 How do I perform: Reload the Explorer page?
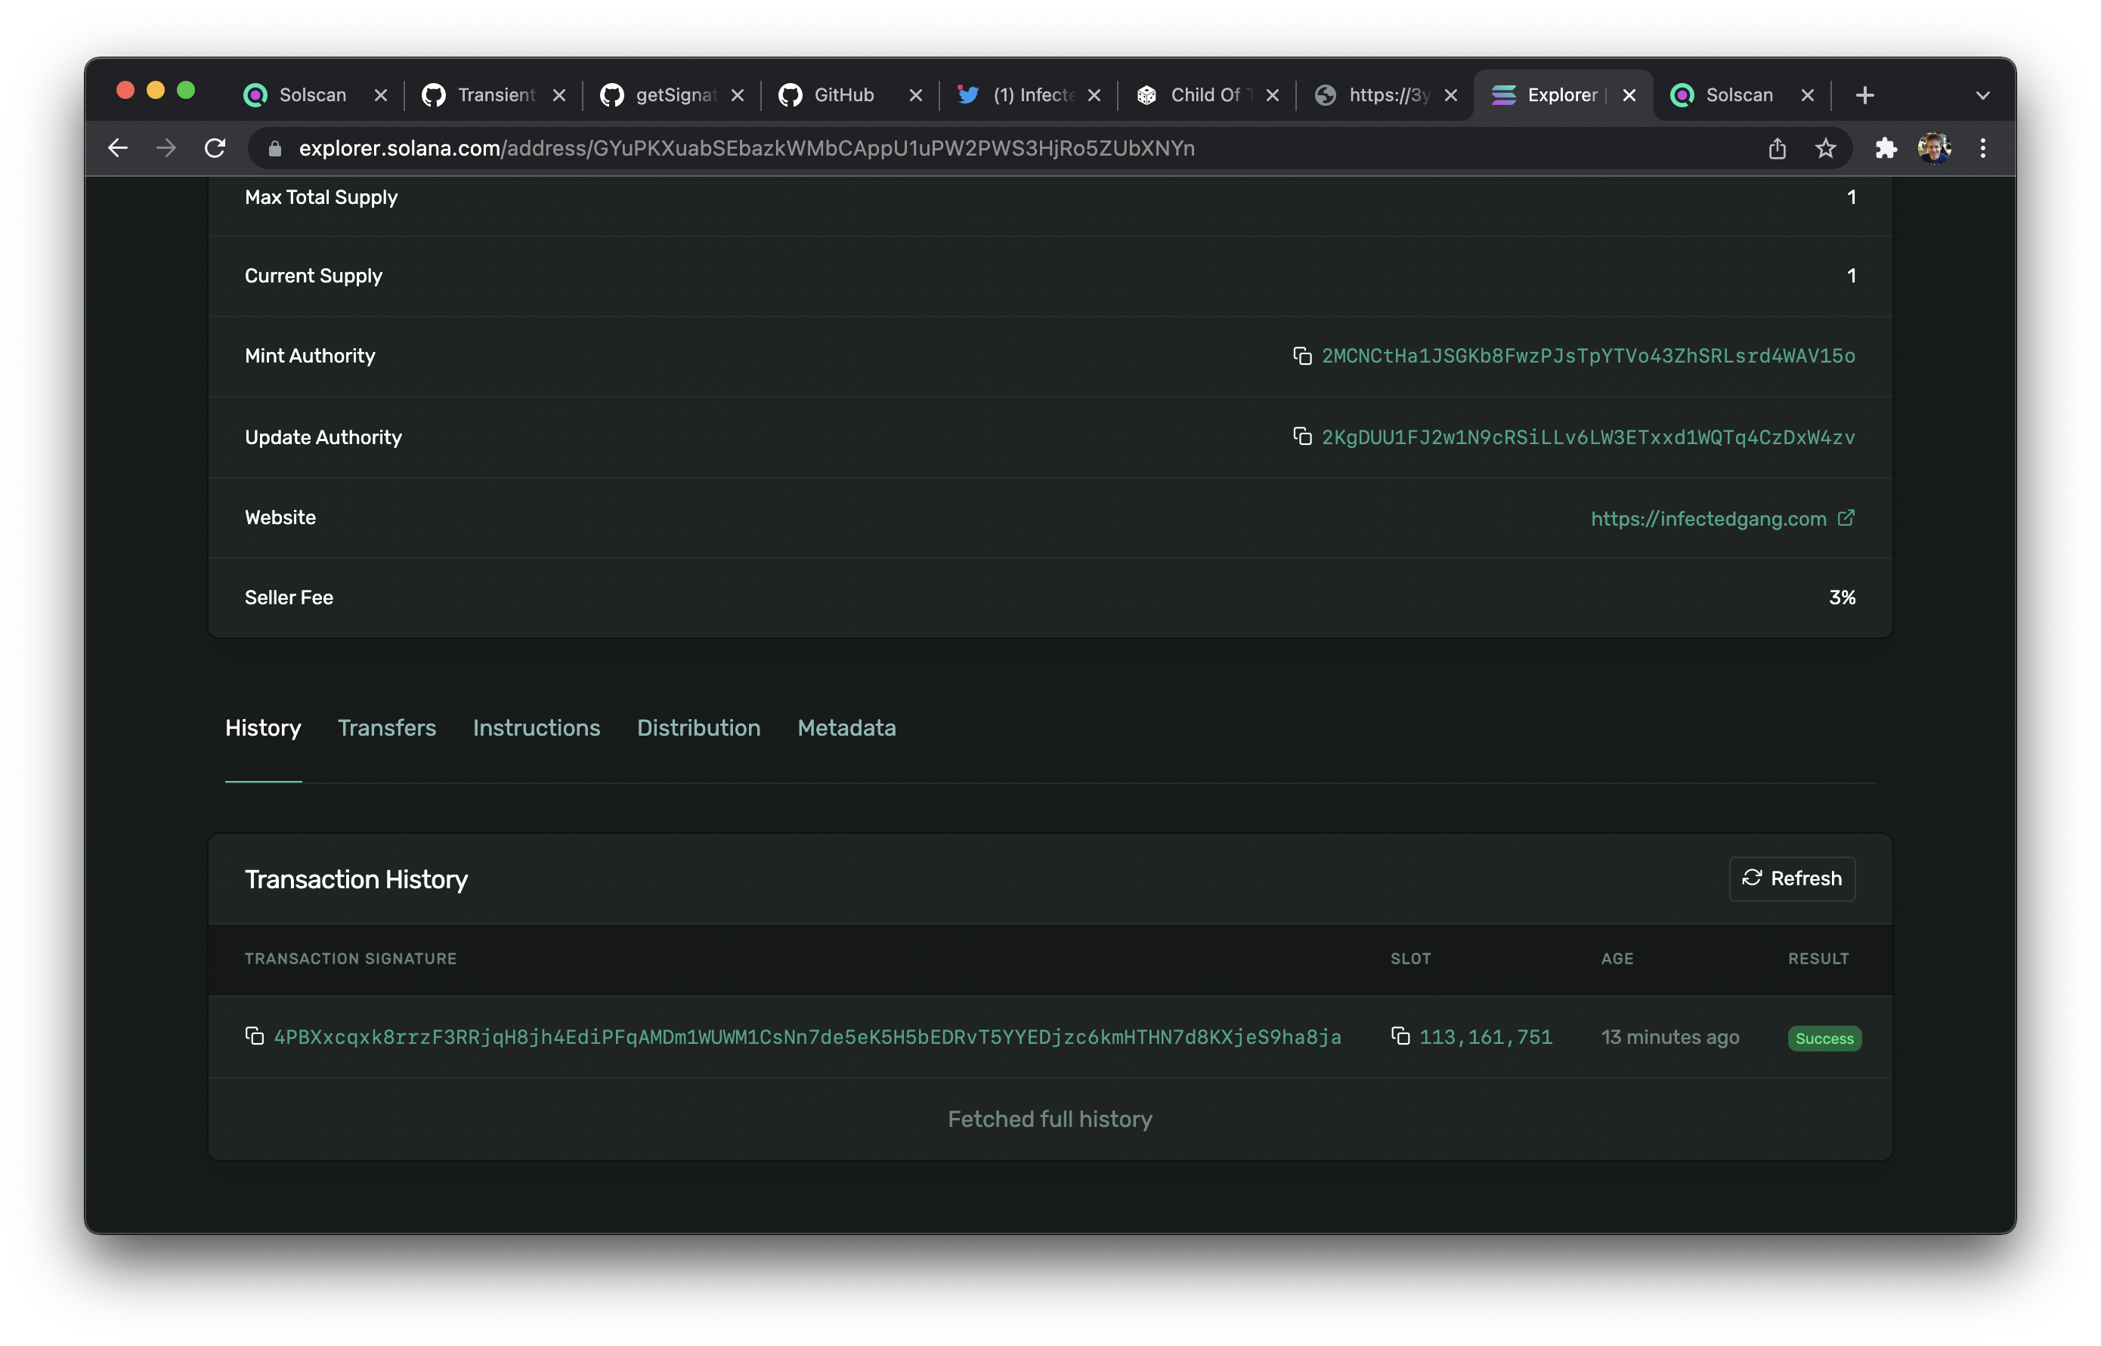(214, 148)
